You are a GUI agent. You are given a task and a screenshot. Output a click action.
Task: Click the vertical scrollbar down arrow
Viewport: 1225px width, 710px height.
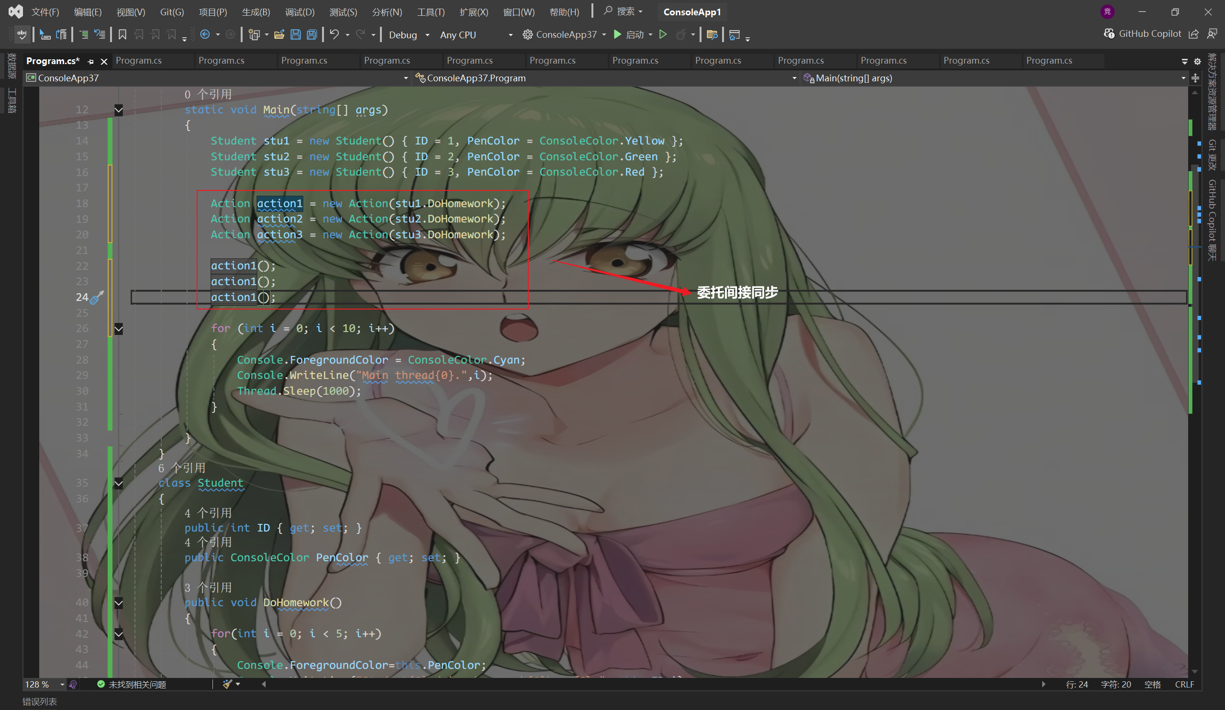[1194, 672]
